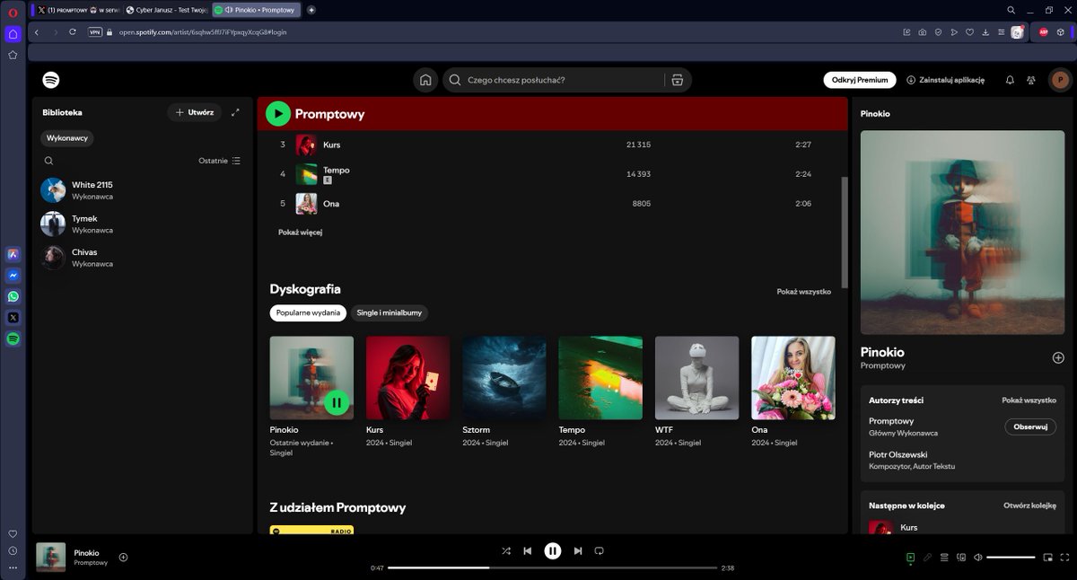Go to Spotify home via house icon
The height and width of the screenshot is (580, 1077).
(425, 80)
